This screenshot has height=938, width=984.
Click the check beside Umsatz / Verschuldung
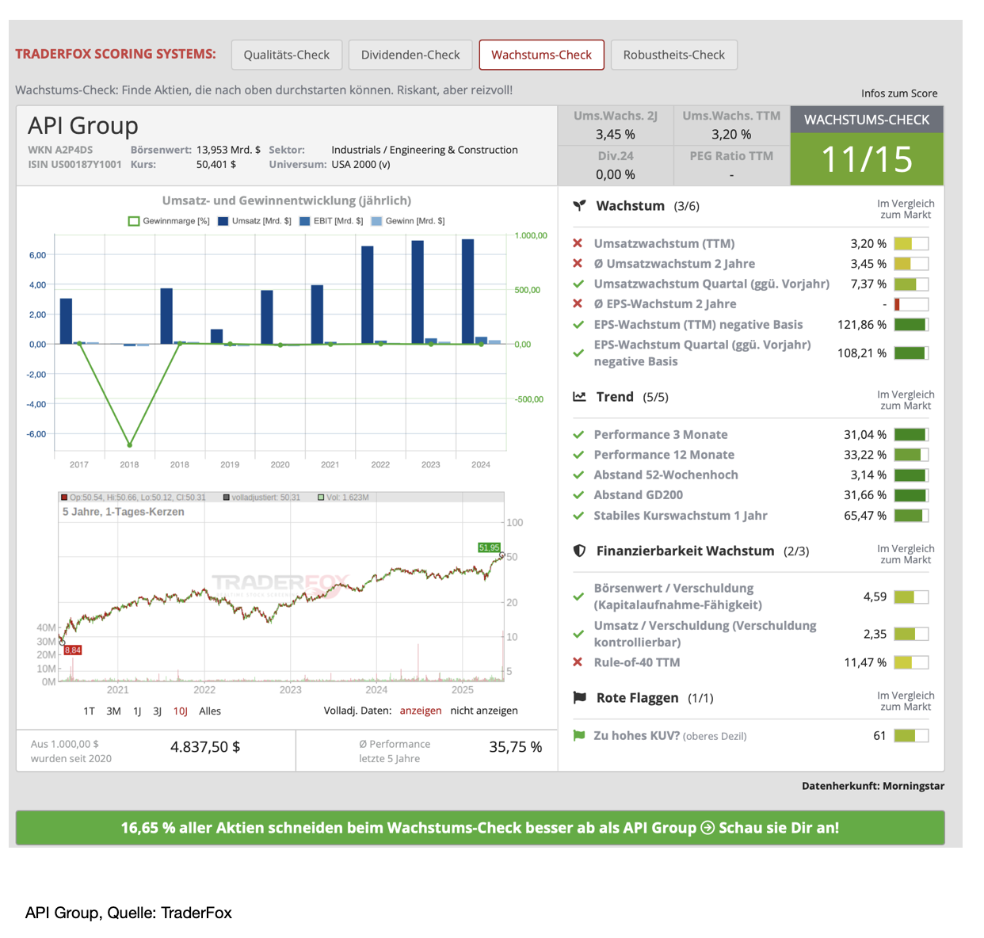pyautogui.click(x=578, y=634)
